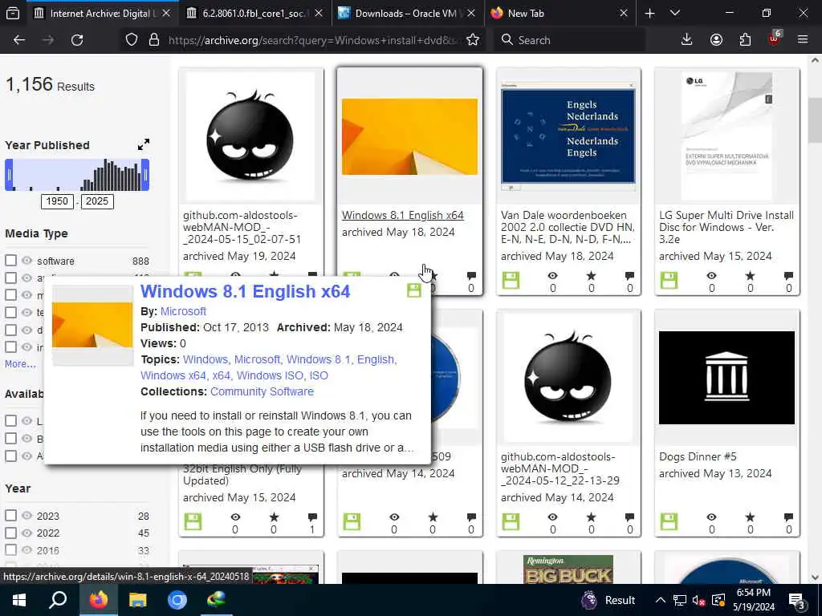Open a new browser tab with plus
Viewport: 822px width, 616px height.
[x=649, y=13]
